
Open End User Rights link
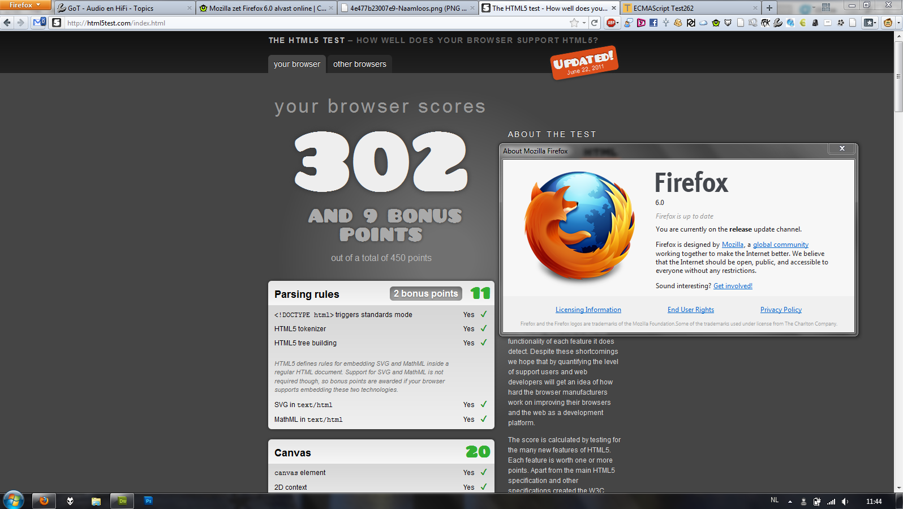tap(691, 310)
